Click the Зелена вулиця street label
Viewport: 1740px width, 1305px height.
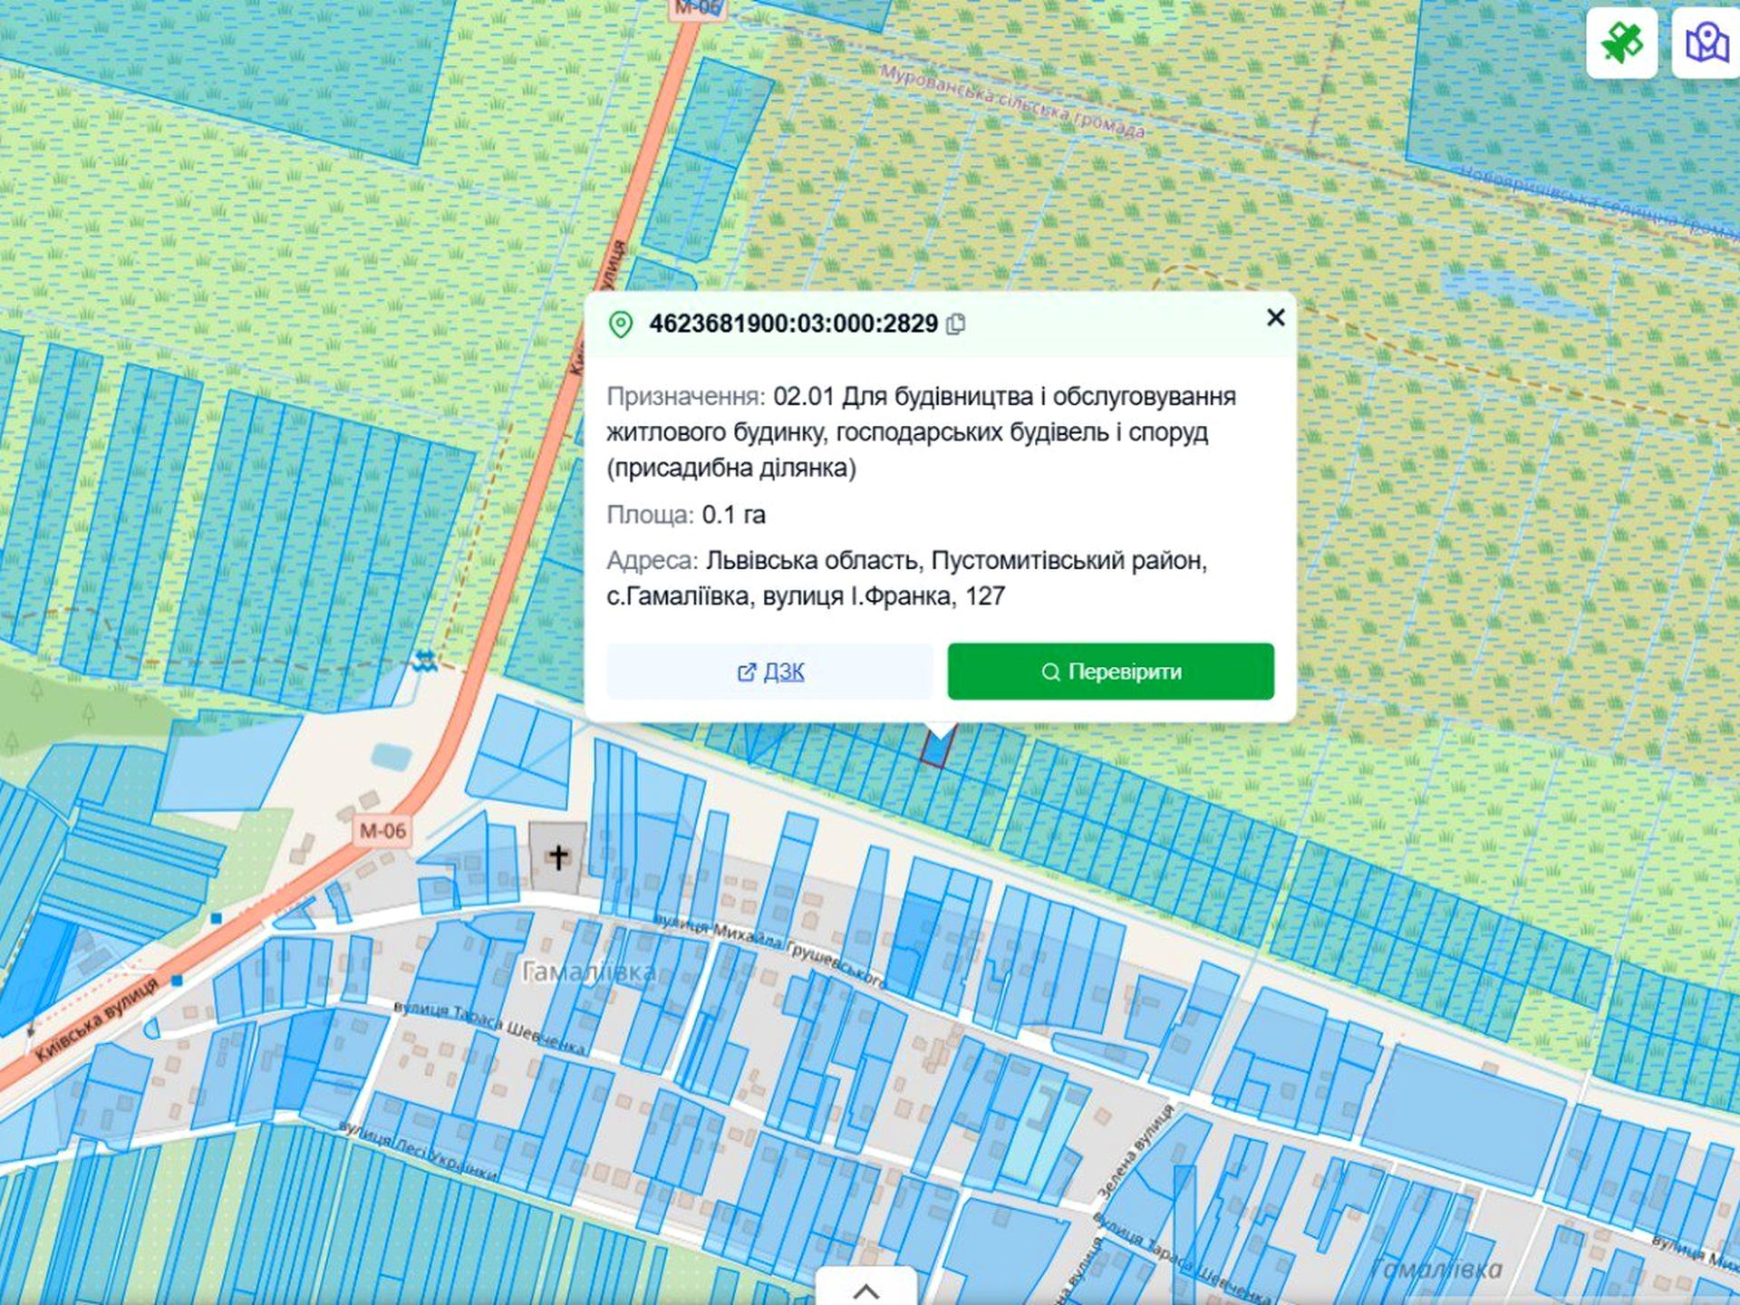[x=1135, y=1151]
